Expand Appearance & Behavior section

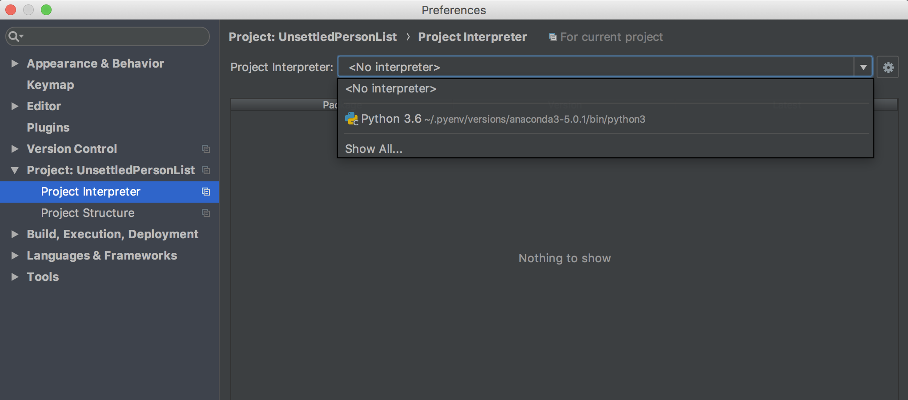pyautogui.click(x=15, y=64)
